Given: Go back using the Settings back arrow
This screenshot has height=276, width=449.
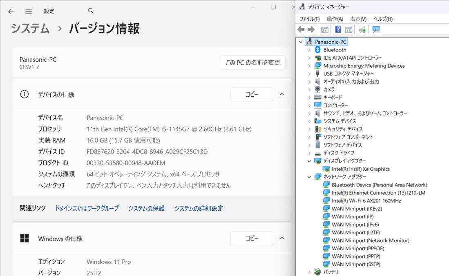Looking at the screenshot, I should [x=11, y=11].
